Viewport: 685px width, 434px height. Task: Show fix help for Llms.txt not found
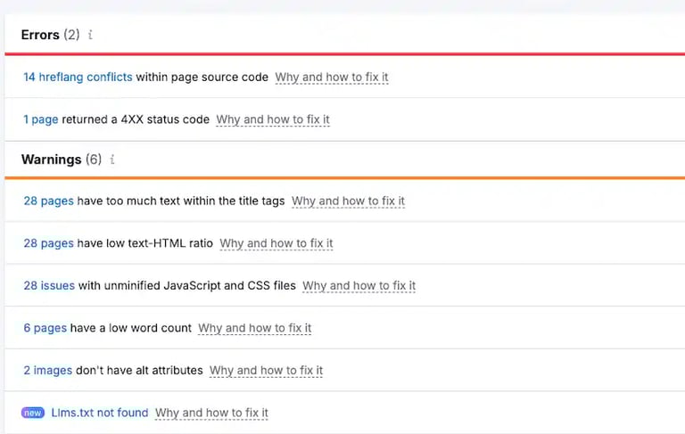[x=211, y=413]
